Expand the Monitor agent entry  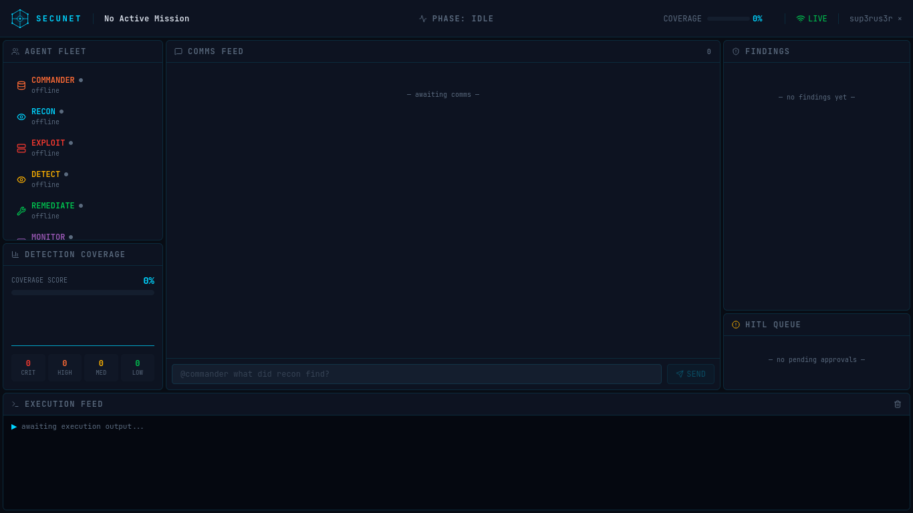coord(47,236)
